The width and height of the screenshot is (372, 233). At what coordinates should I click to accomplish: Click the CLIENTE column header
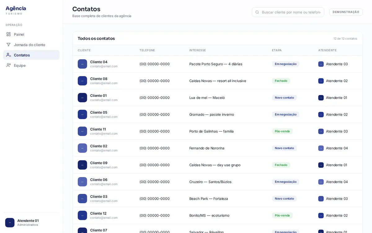tap(84, 50)
